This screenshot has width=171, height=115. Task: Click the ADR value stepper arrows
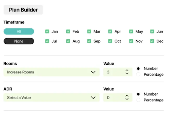[127, 97]
